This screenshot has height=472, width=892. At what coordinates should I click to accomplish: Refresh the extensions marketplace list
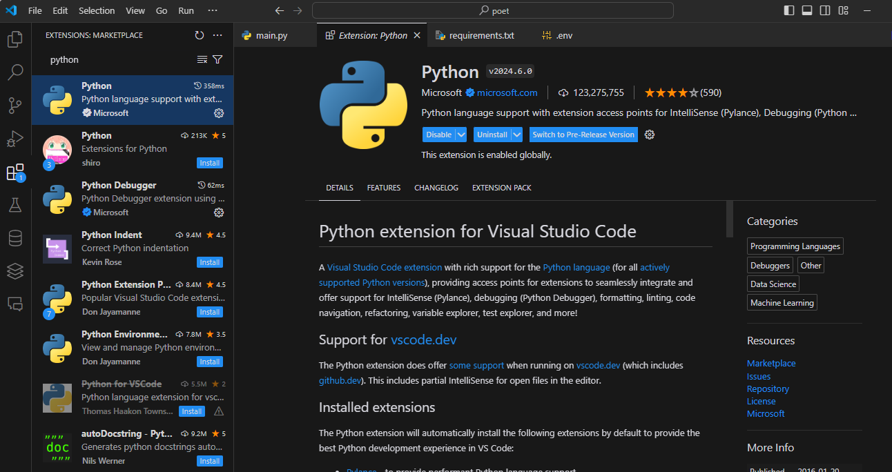200,35
